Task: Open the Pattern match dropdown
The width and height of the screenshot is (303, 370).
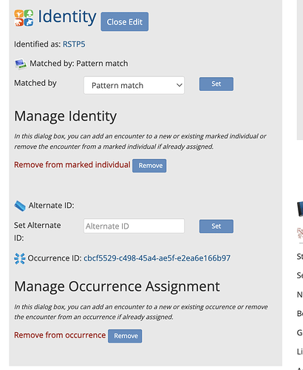Action: point(134,85)
